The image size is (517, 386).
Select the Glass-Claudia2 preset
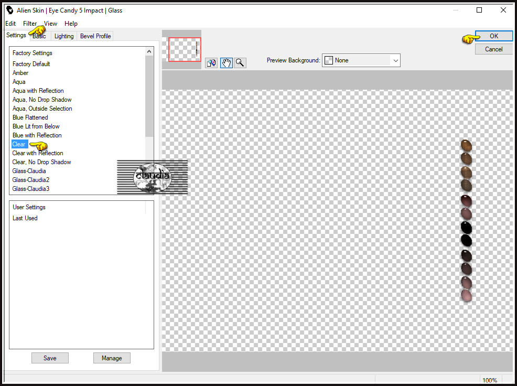point(30,180)
